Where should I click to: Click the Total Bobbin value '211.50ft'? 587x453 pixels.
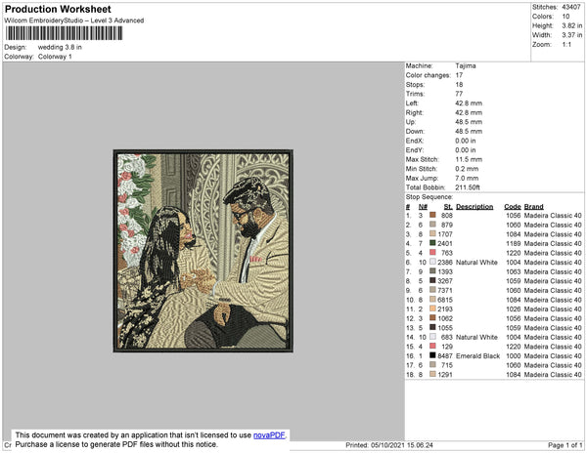(468, 187)
